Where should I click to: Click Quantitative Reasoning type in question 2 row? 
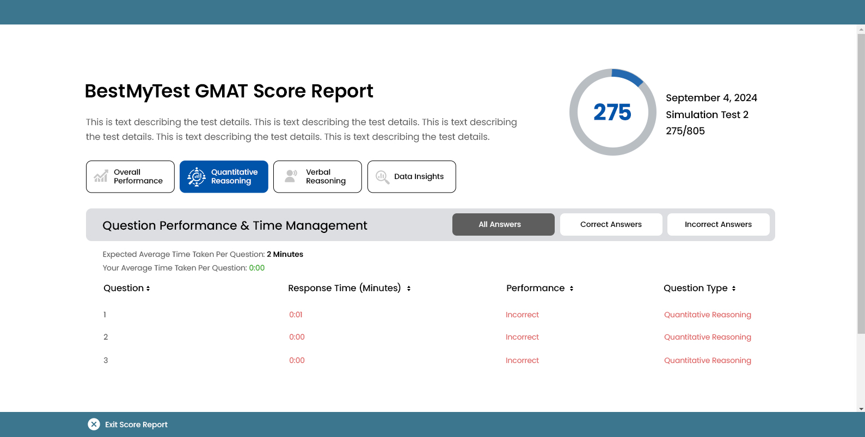pyautogui.click(x=708, y=337)
